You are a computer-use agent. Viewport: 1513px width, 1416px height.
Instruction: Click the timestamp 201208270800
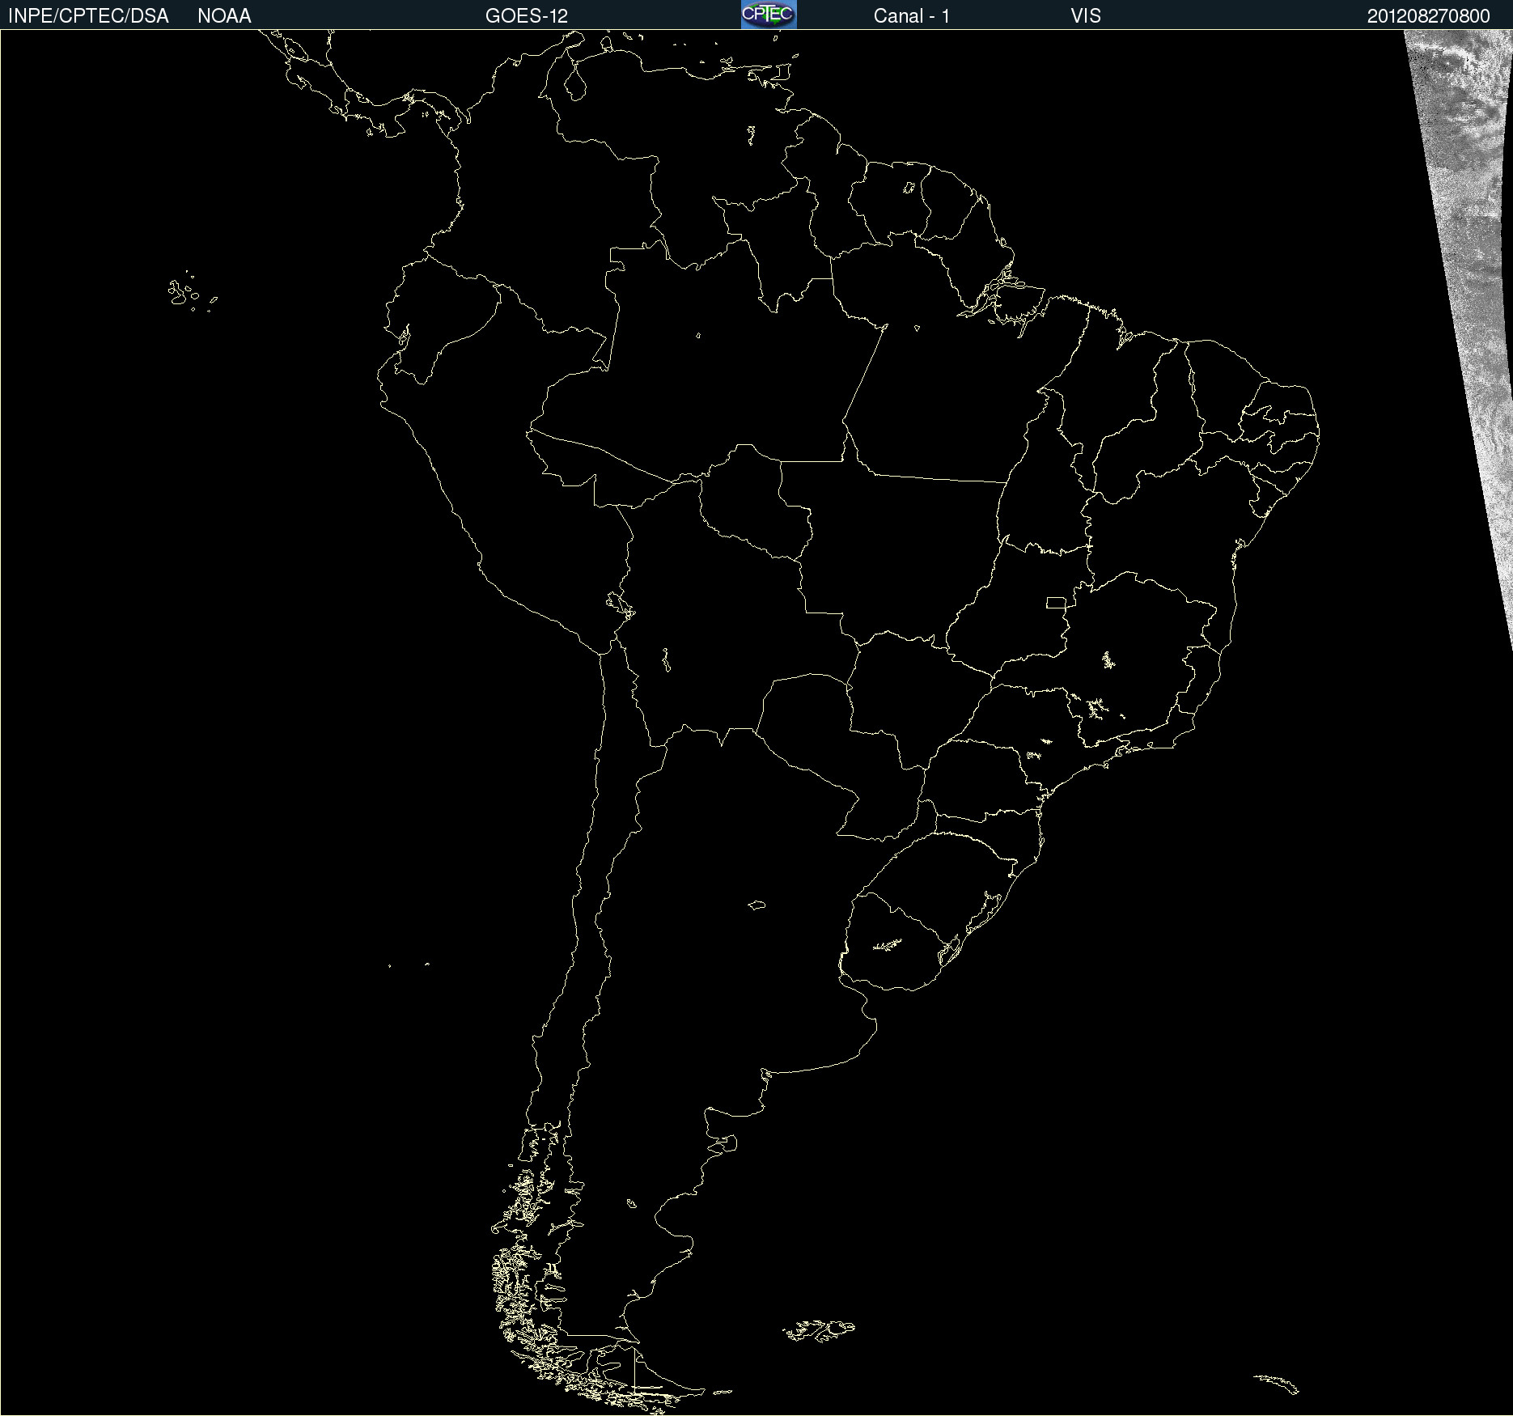[x=1428, y=16]
